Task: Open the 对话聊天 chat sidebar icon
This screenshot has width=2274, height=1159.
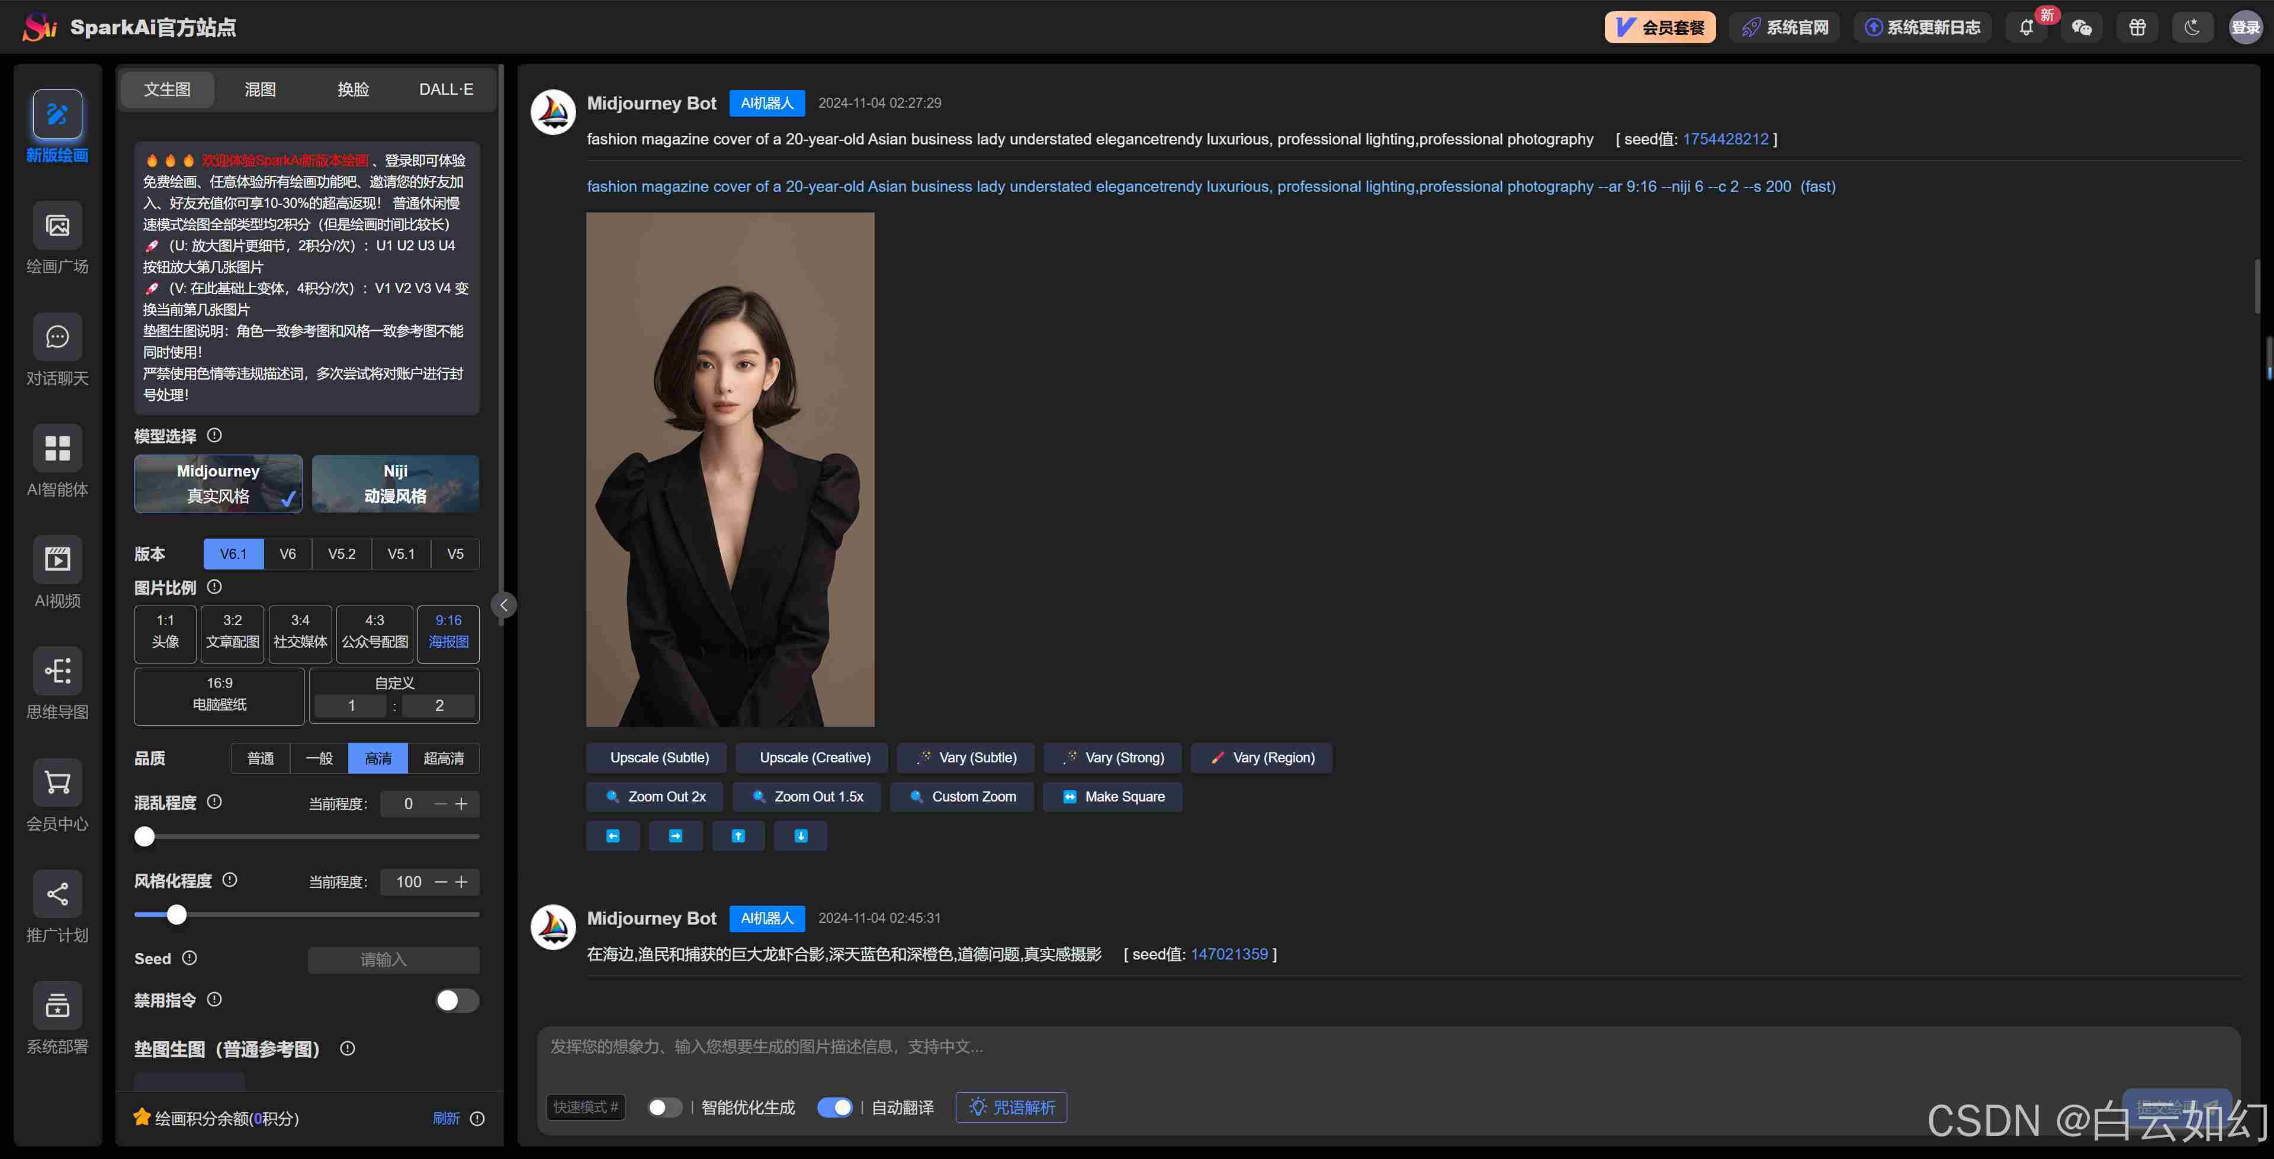Action: tap(57, 337)
